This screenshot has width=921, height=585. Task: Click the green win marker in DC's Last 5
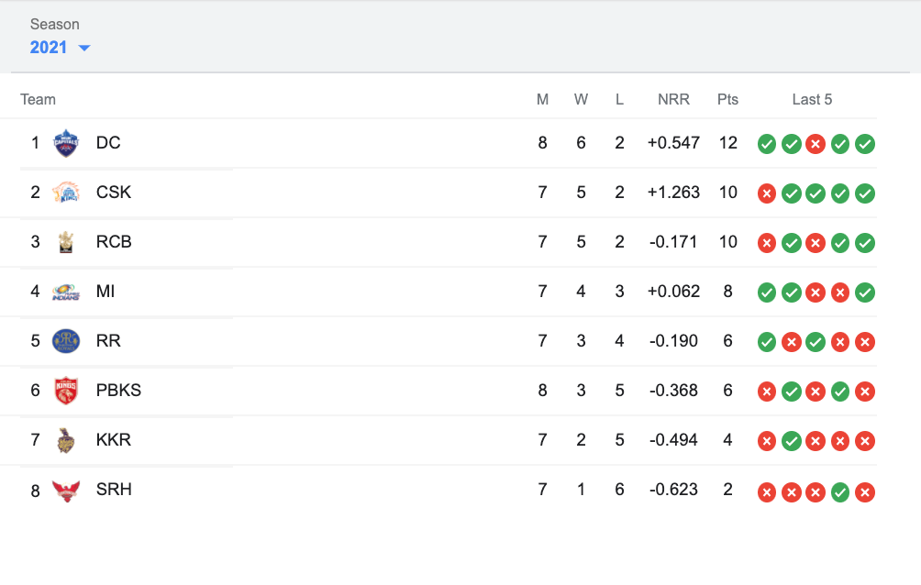click(x=766, y=144)
